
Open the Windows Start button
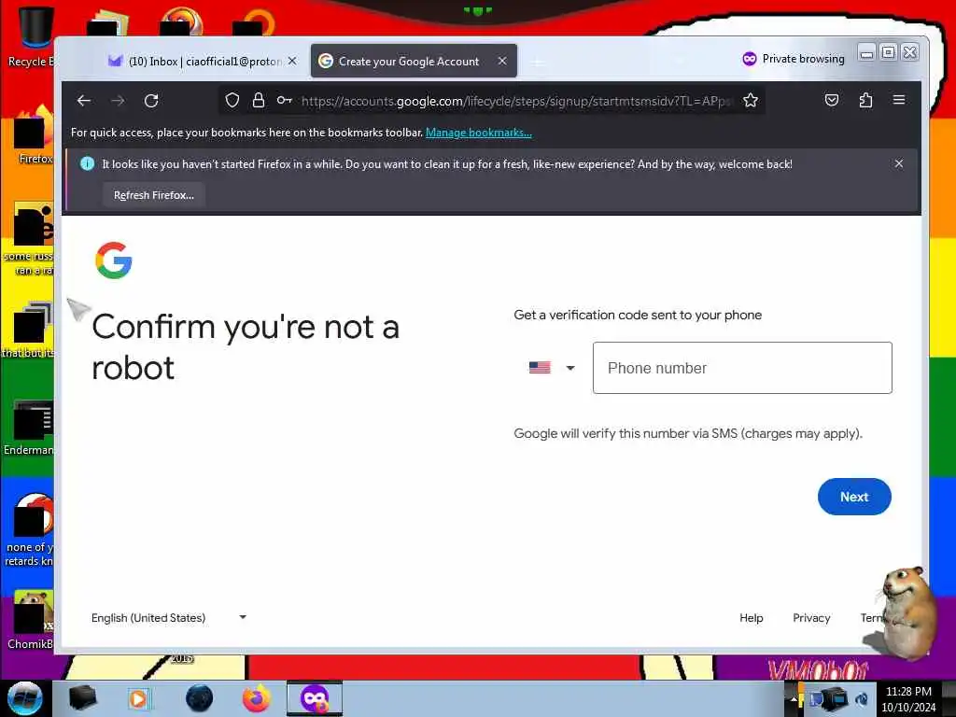24,698
